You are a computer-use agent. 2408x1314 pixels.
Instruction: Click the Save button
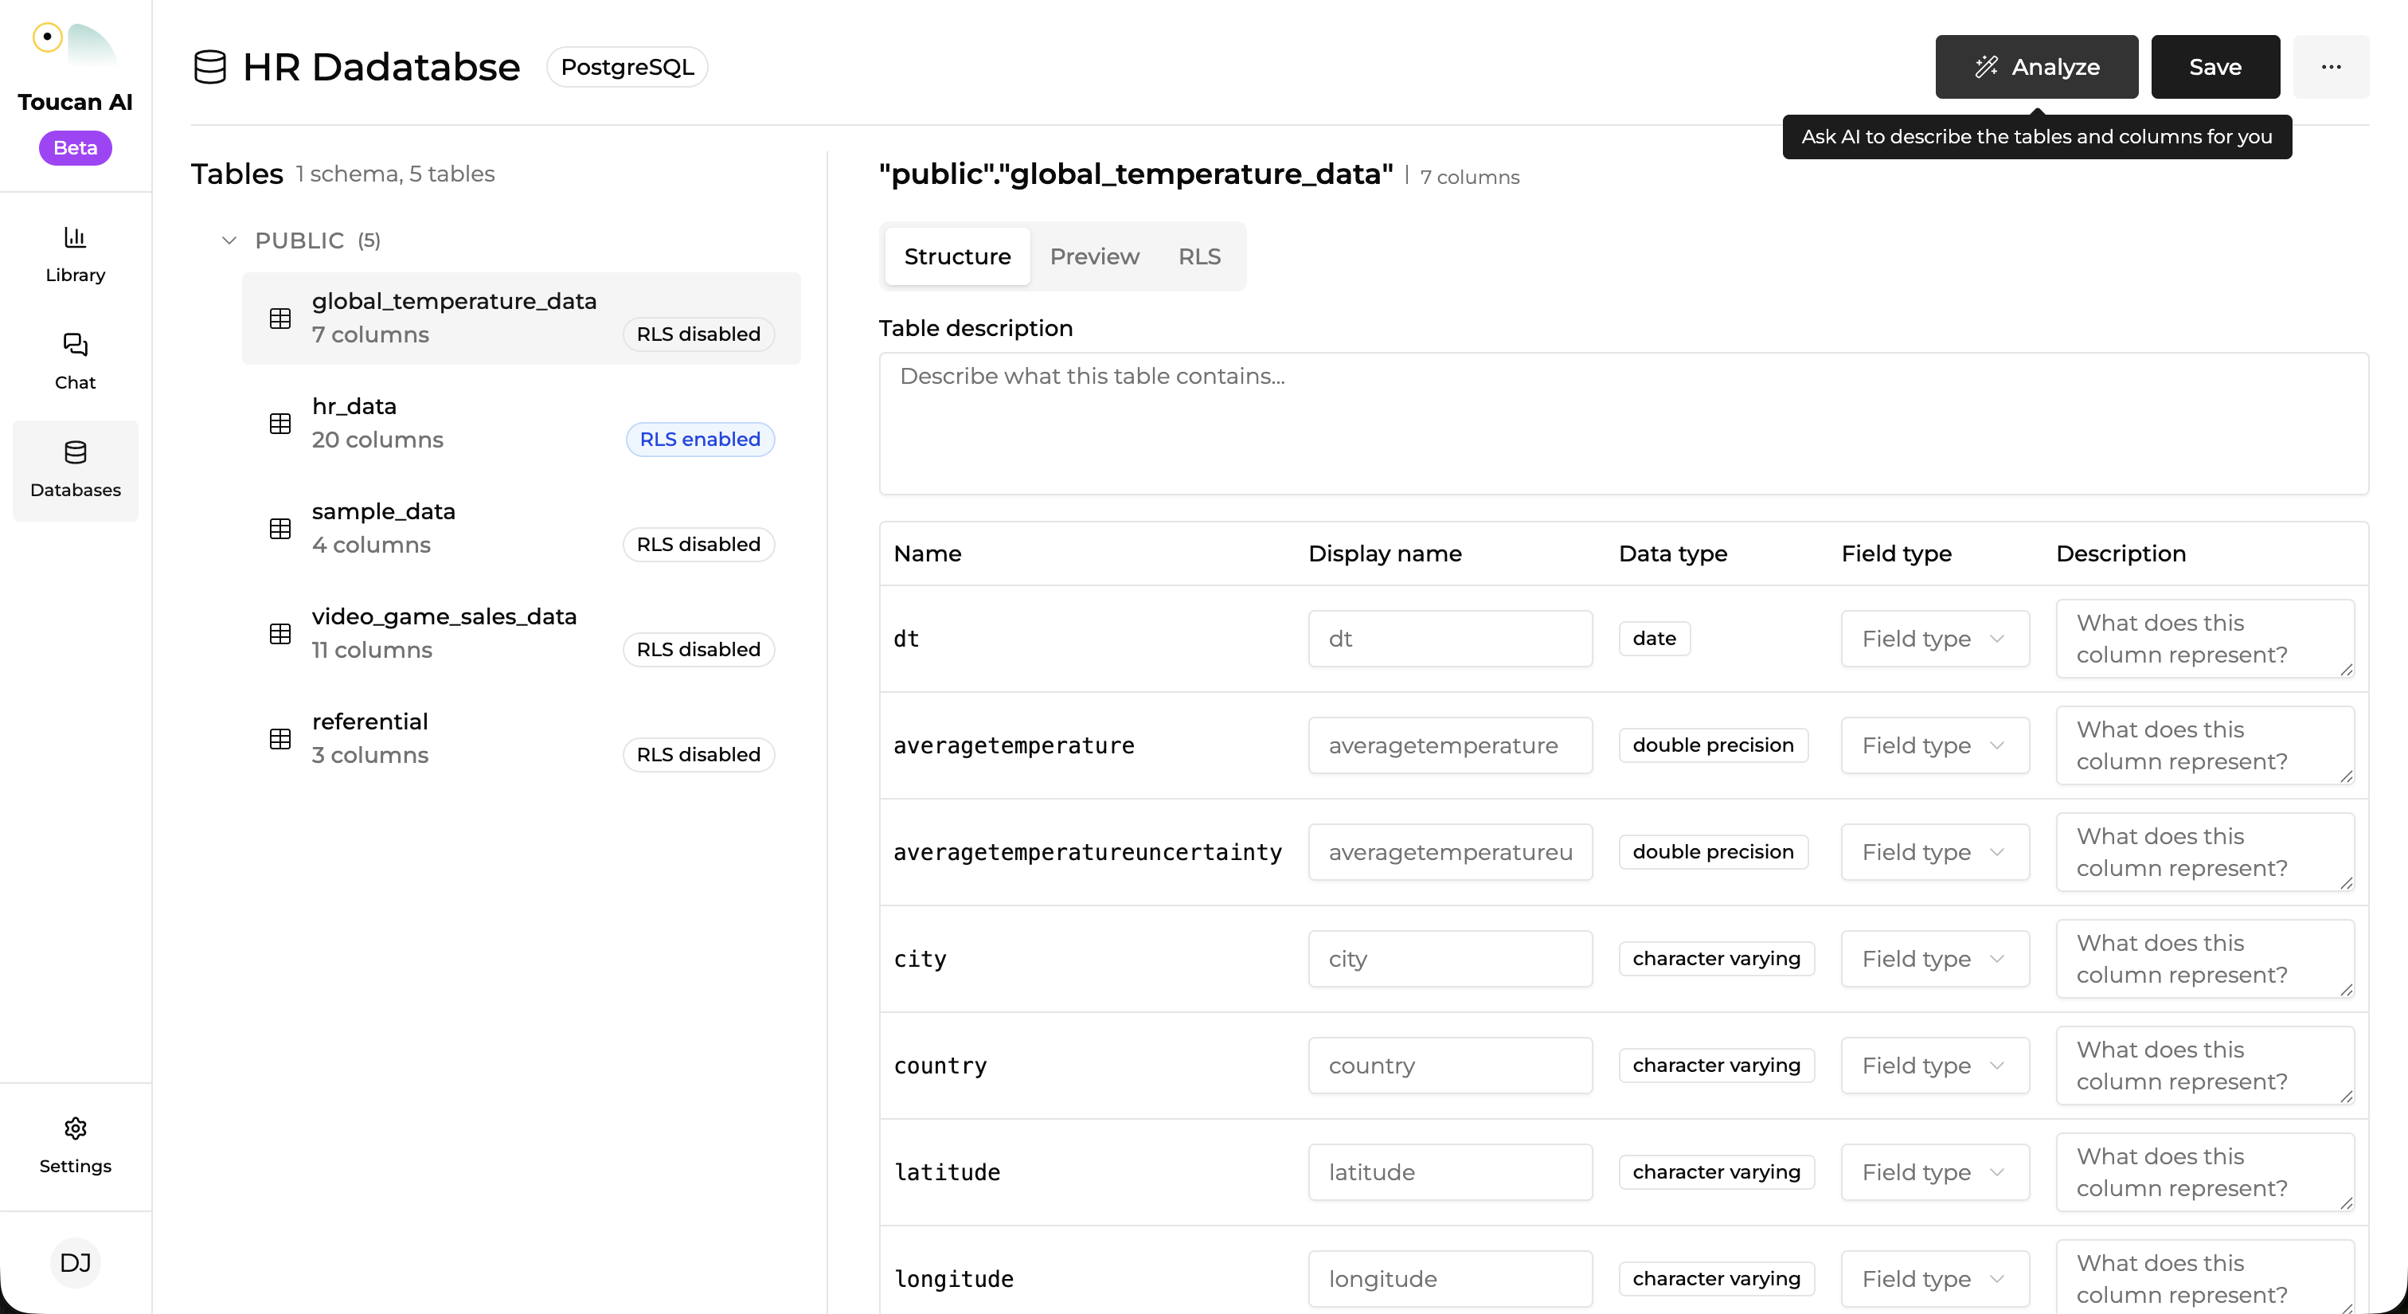click(2214, 67)
